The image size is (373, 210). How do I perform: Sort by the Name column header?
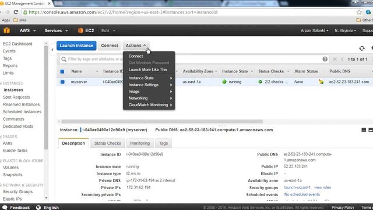(x=76, y=71)
